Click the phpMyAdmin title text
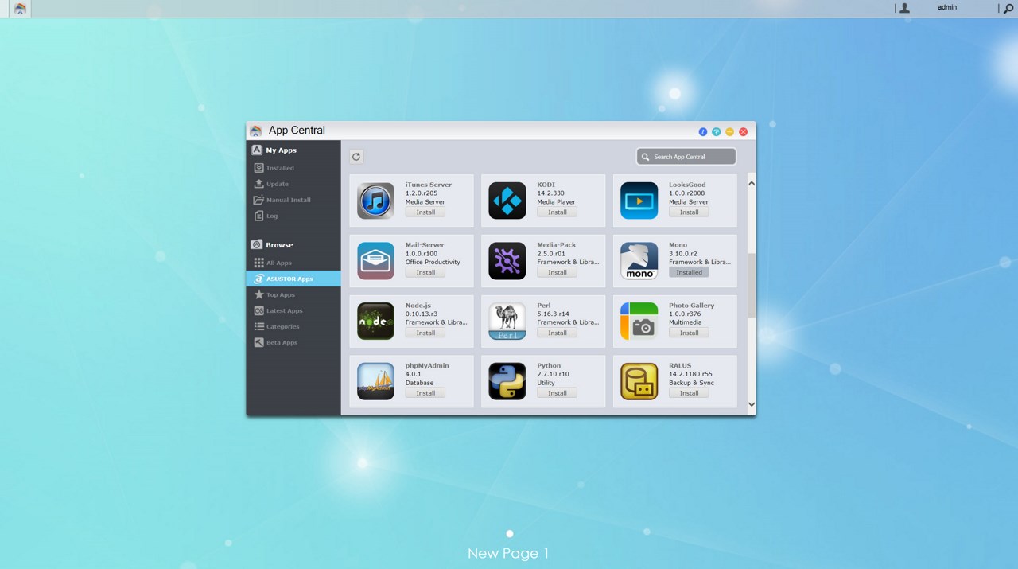 tap(427, 366)
